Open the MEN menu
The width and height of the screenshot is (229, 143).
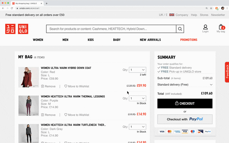coord(65,40)
